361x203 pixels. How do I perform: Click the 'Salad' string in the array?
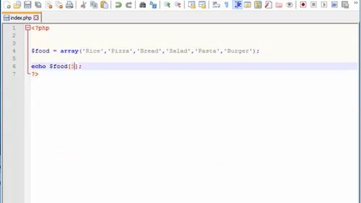pyautogui.click(x=178, y=51)
